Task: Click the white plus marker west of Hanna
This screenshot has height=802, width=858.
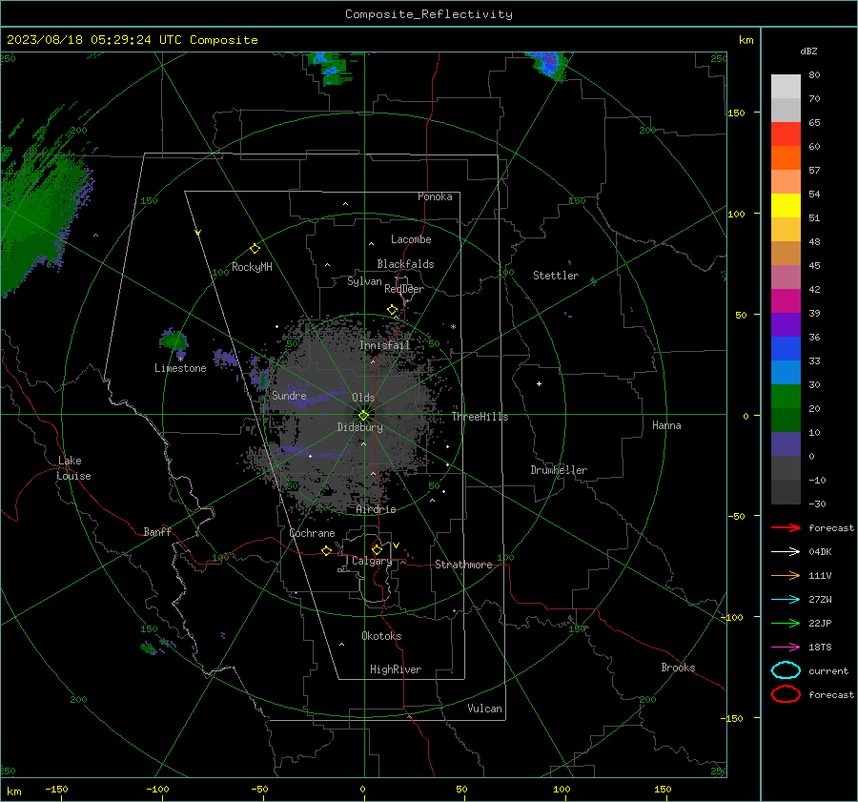Action: point(539,383)
